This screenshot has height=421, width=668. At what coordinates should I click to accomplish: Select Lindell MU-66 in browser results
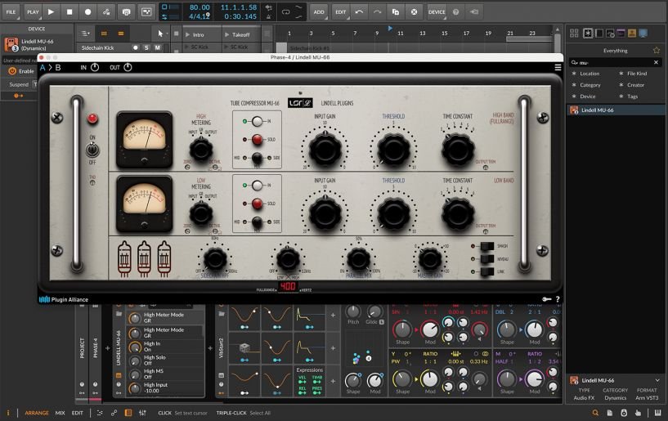(597, 110)
